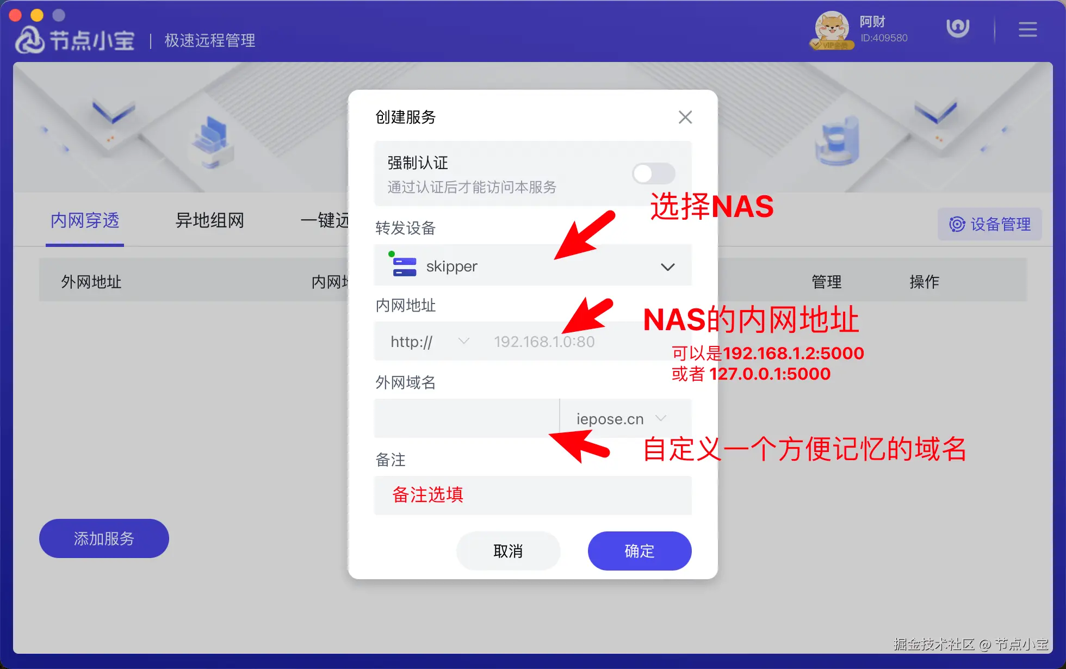Image resolution: width=1066 pixels, height=669 pixels.
Task: Open 设备管理 device management
Action: 990,224
